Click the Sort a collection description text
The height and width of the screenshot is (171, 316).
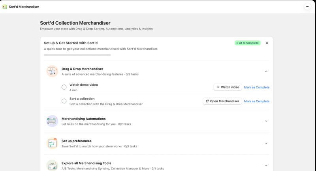click(x=106, y=104)
